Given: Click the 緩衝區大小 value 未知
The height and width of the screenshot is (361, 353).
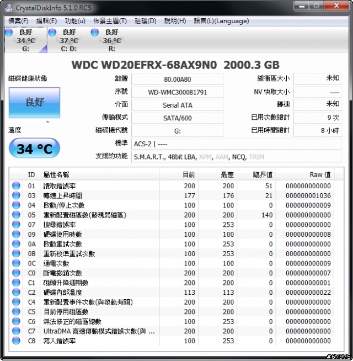Looking at the screenshot, I should [x=318, y=78].
